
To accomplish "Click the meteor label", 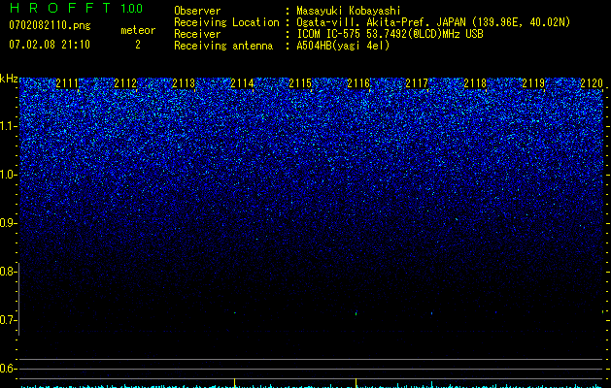I will click(x=138, y=30).
